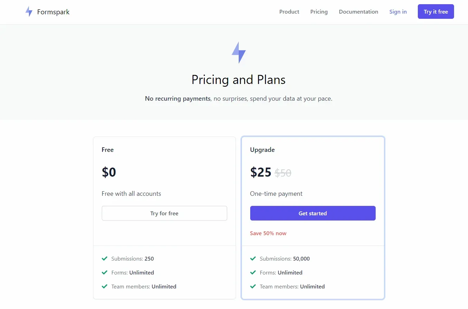Click the Formspark brand name text
The height and width of the screenshot is (309, 468).
pos(53,11)
